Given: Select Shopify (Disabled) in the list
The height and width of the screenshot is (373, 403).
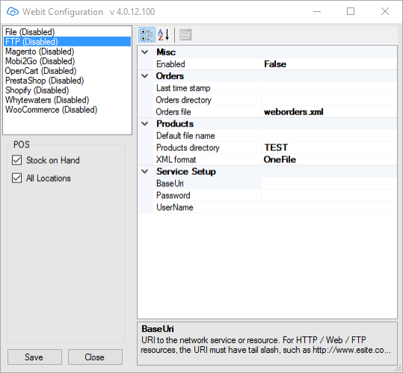Looking at the screenshot, I should point(67,90).
